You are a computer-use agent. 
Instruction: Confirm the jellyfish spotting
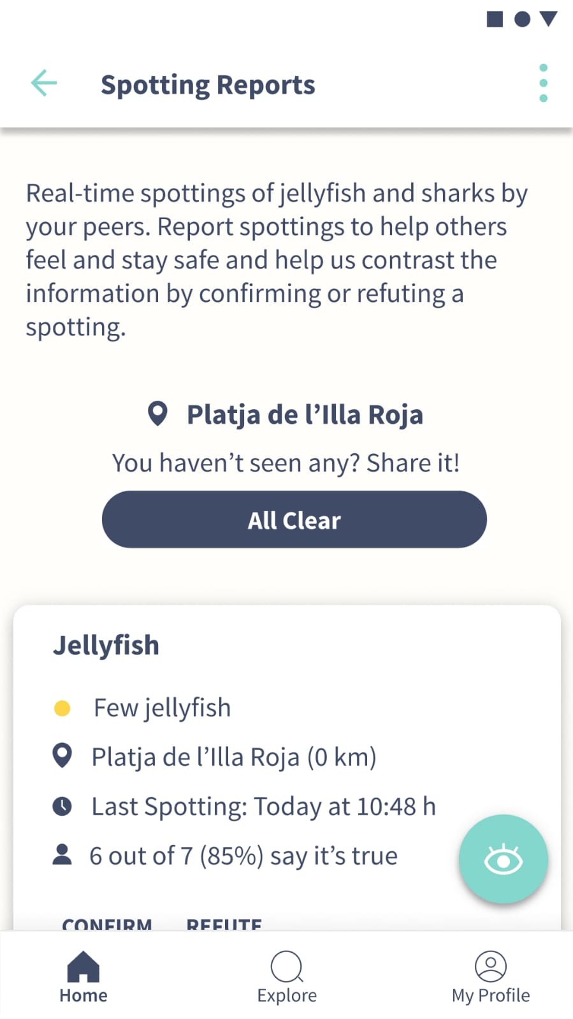tap(107, 923)
